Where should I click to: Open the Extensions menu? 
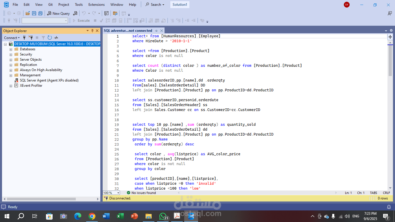coord(97,5)
